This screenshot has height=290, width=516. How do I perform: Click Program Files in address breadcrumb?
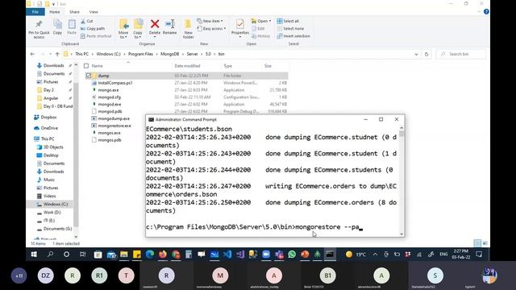[140, 54]
